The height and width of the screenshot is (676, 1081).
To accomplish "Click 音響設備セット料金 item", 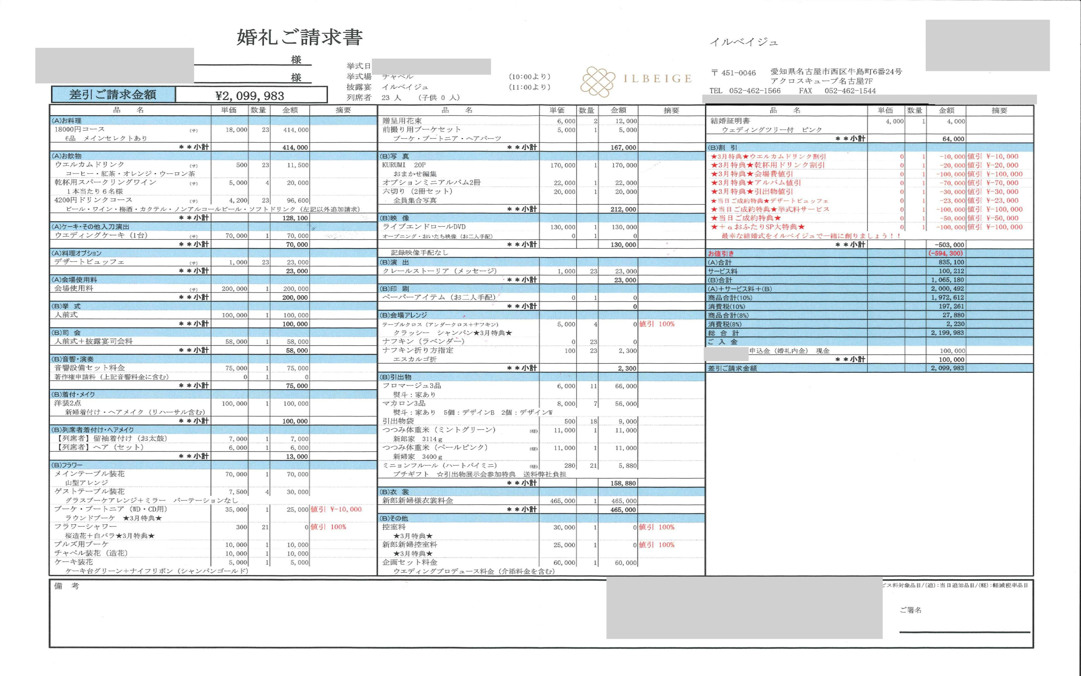I will [x=89, y=368].
